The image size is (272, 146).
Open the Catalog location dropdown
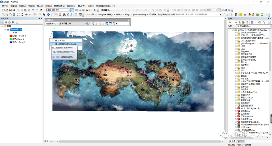[270, 26]
